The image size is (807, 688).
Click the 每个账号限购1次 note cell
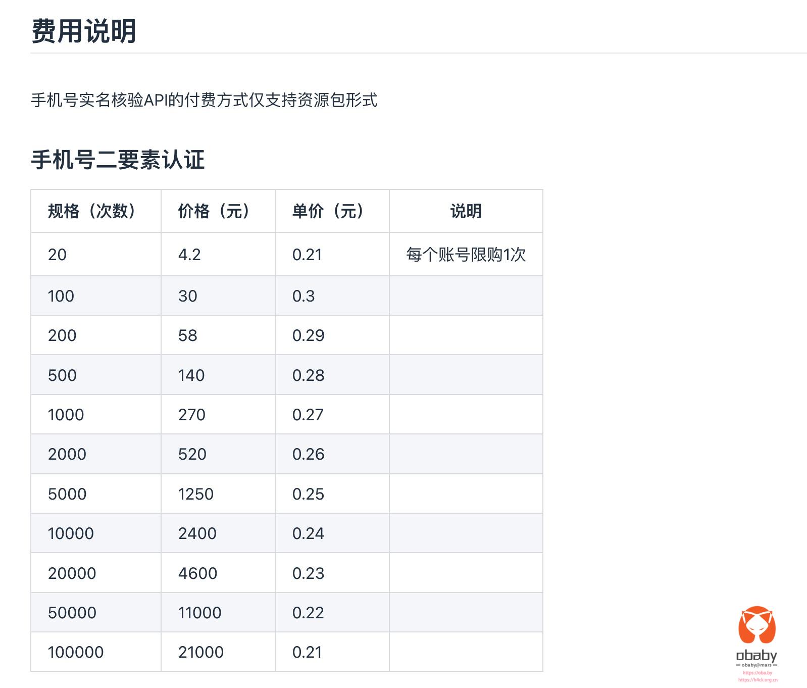pos(466,255)
